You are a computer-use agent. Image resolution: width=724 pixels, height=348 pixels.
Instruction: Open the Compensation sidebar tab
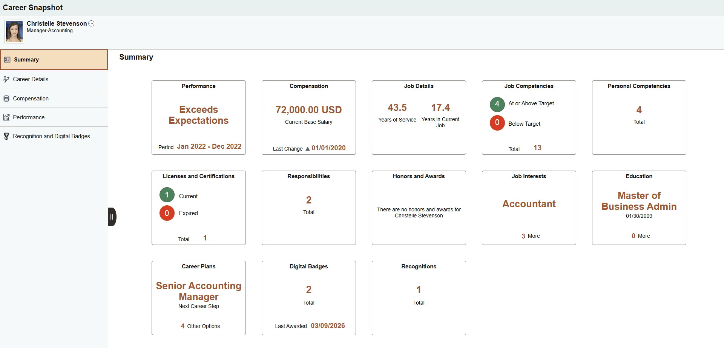pos(54,99)
